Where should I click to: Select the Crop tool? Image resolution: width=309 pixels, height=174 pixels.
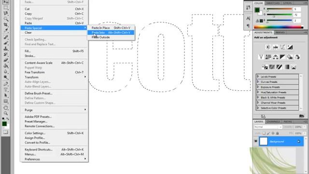(6, 25)
